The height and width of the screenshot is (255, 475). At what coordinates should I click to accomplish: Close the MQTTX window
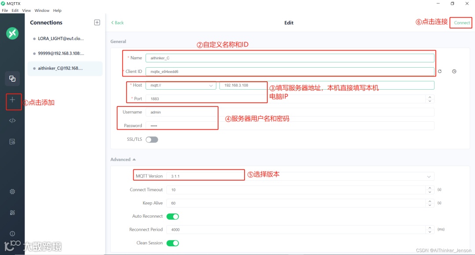[x=467, y=4]
